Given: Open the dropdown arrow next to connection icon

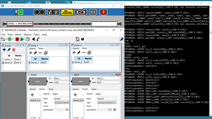Looking at the screenshot, I should [6, 39].
